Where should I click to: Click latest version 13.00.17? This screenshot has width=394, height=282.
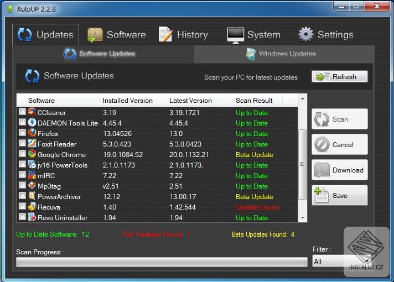183,197
